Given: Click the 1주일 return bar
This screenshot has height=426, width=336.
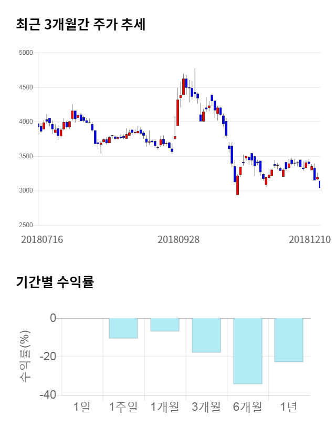Looking at the screenshot, I should pos(123,328).
